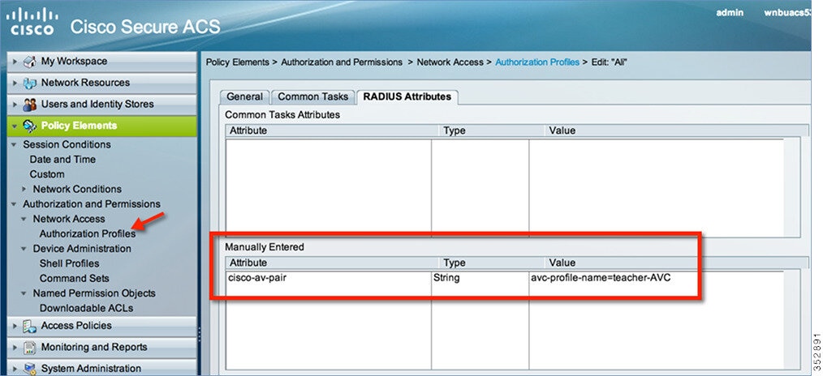
Task: Open the Network Resources menu
Action: [x=101, y=83]
